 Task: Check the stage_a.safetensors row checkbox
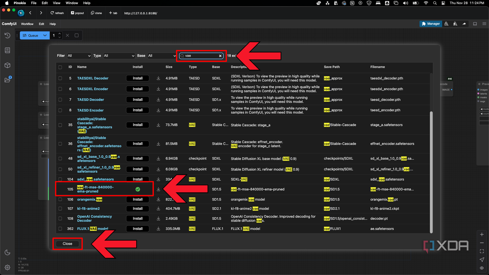(x=60, y=125)
